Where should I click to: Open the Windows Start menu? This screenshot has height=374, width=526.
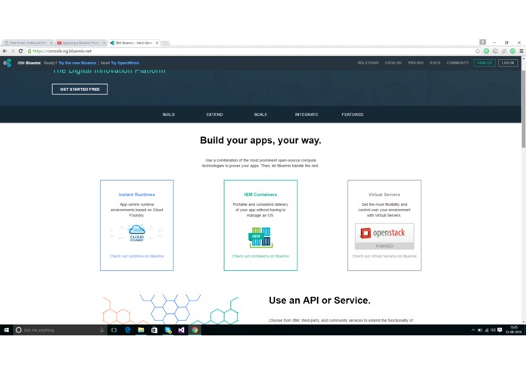pos(6,330)
